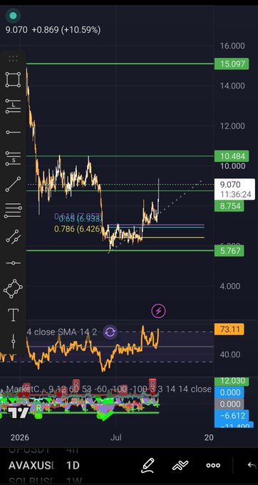Open the SMA 14 2 indicator legend

[x=62, y=332]
